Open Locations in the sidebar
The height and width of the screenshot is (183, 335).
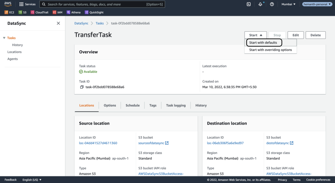[14, 52]
